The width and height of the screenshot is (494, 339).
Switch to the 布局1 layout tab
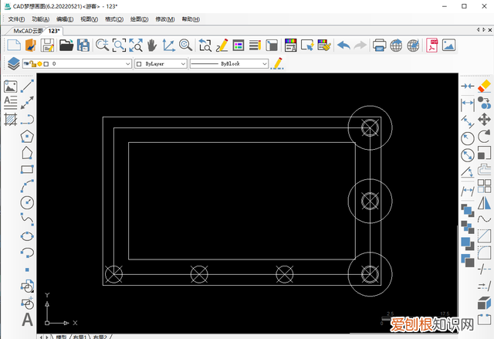point(80,337)
